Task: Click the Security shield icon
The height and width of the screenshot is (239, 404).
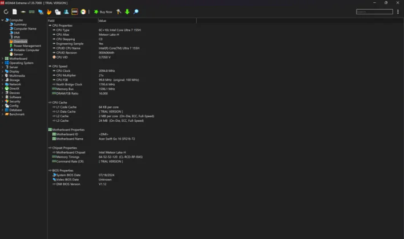Action: (x=7, y=101)
